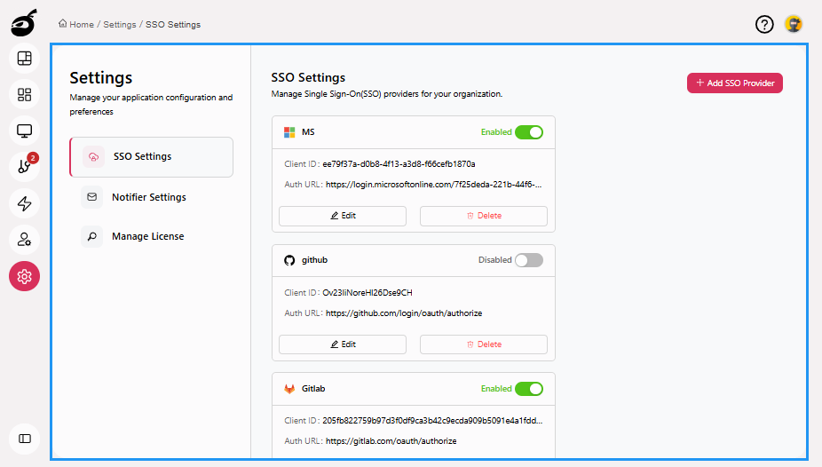Delete the github provider
The width and height of the screenshot is (822, 467).
483,344
